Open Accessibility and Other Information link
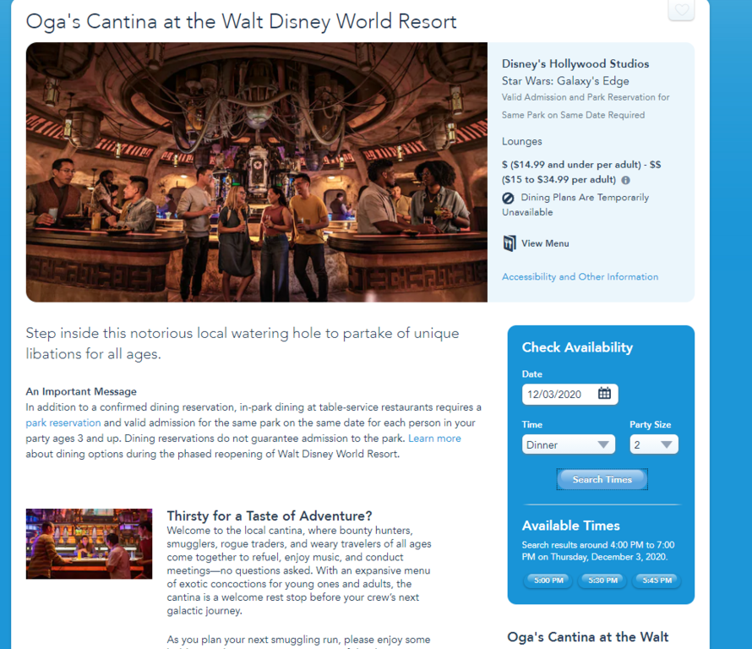This screenshot has height=649, width=752. click(x=580, y=276)
